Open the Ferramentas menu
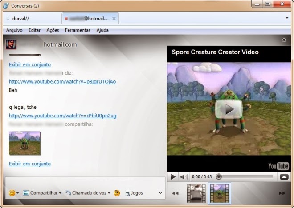This screenshot has height=208, width=294. point(78,30)
